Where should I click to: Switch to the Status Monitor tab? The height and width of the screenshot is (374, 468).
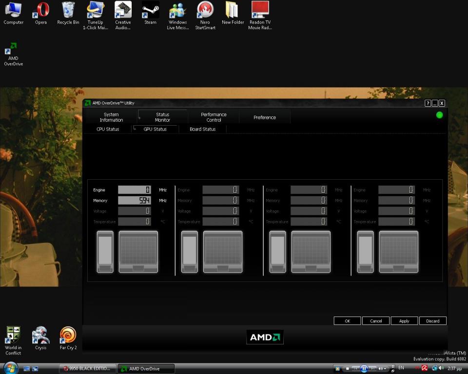click(x=162, y=117)
